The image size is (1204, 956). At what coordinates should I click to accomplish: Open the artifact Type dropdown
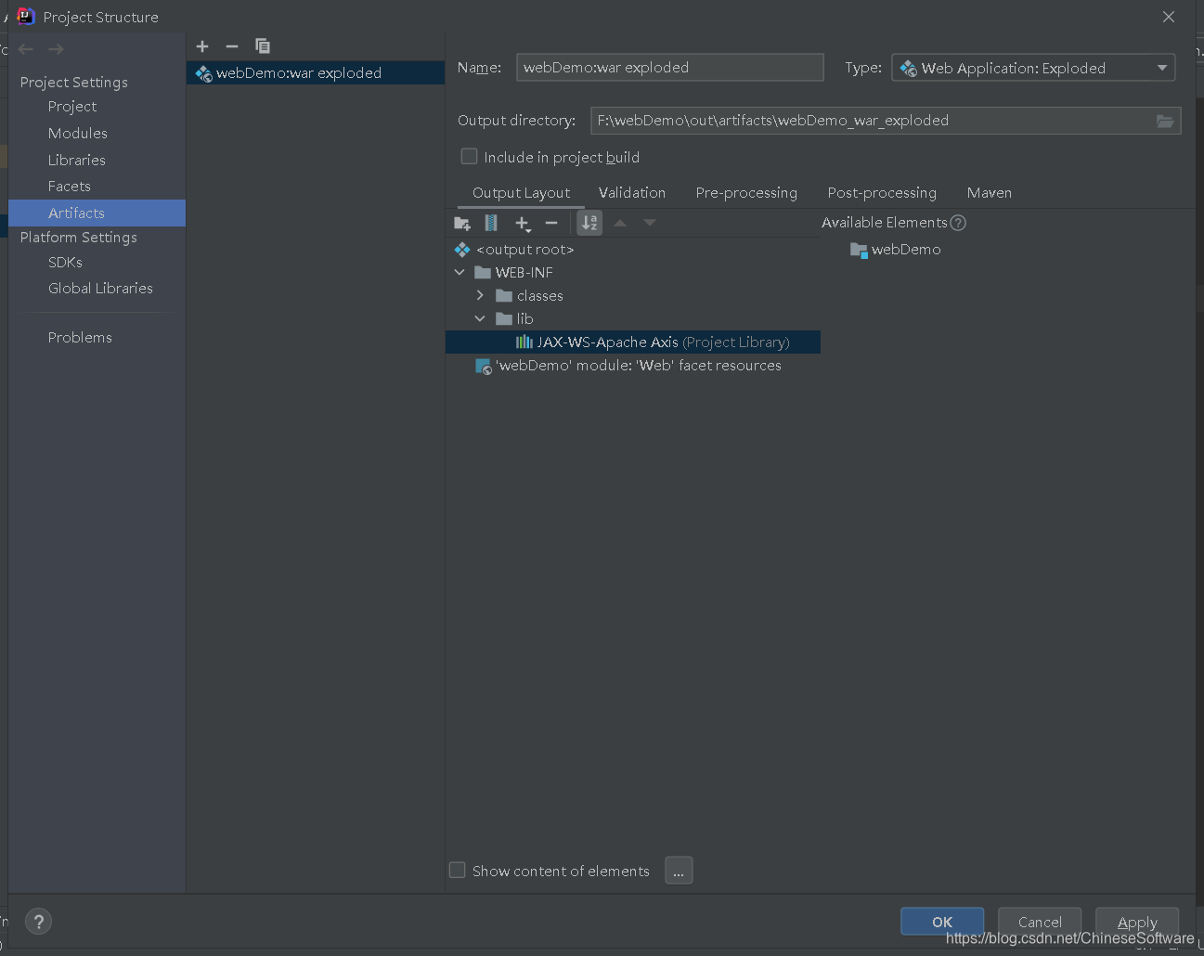click(x=1033, y=68)
